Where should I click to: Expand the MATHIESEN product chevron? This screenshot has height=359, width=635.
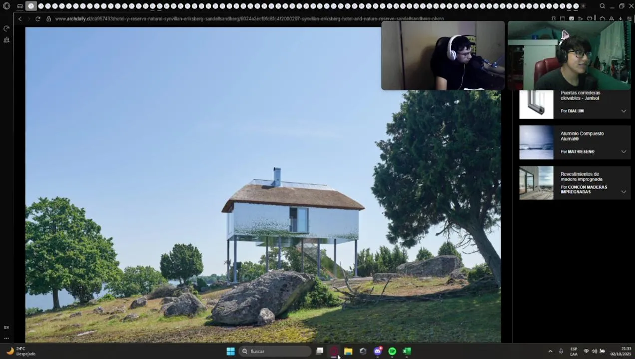623,151
